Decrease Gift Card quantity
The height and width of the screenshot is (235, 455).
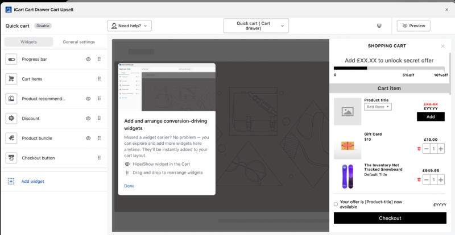(x=426, y=149)
